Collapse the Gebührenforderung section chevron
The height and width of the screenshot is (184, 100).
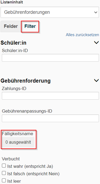pyautogui.click(x=96, y=80)
